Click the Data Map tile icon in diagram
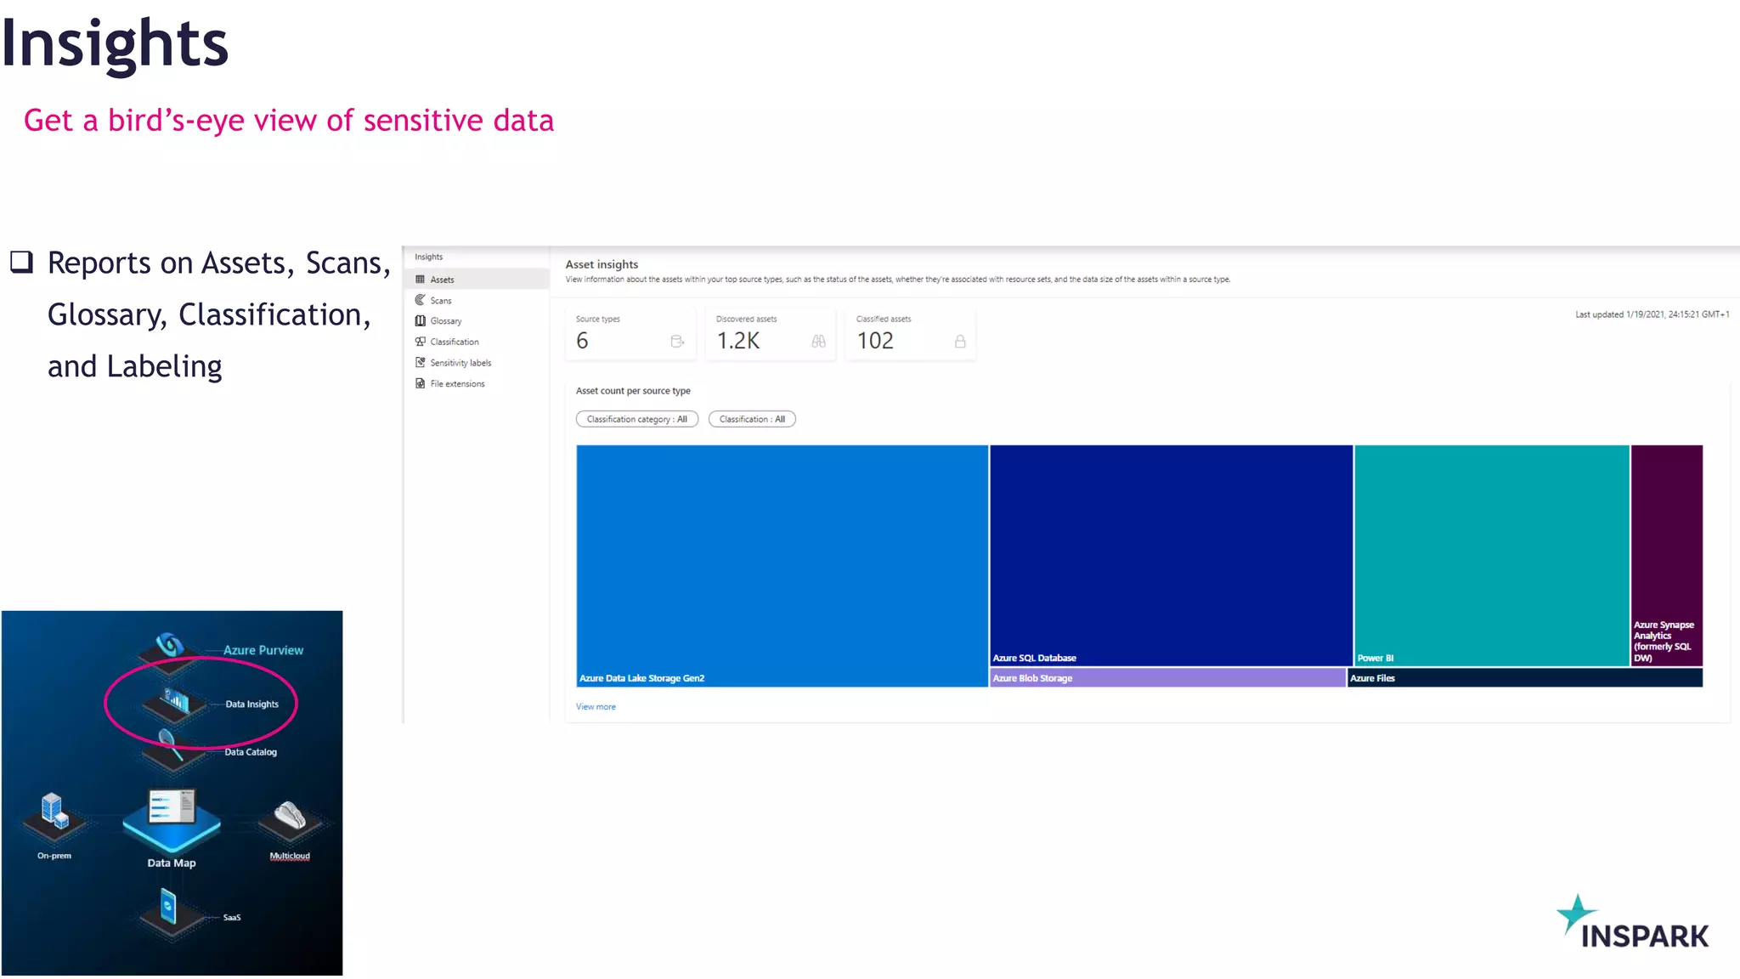 tap(172, 818)
